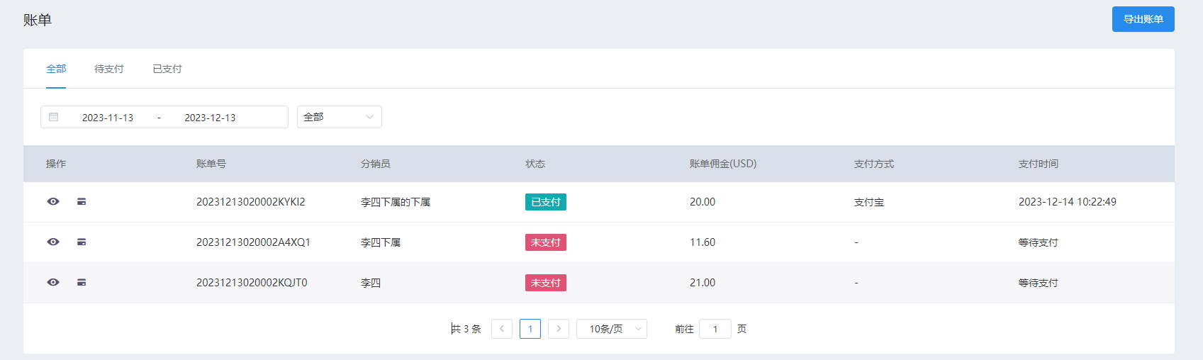The width and height of the screenshot is (1203, 360).
Task: Click the calendar icon in date range
Action: tap(54, 117)
